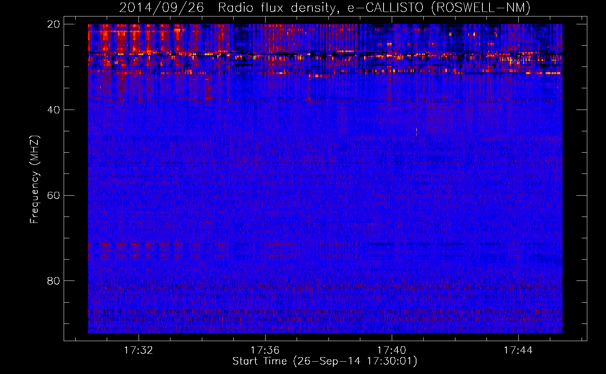Viewport: 606px width, 374px height.
Task: Click the small yellow spike near 17:40 at 45 MHz
Action: 416,132
